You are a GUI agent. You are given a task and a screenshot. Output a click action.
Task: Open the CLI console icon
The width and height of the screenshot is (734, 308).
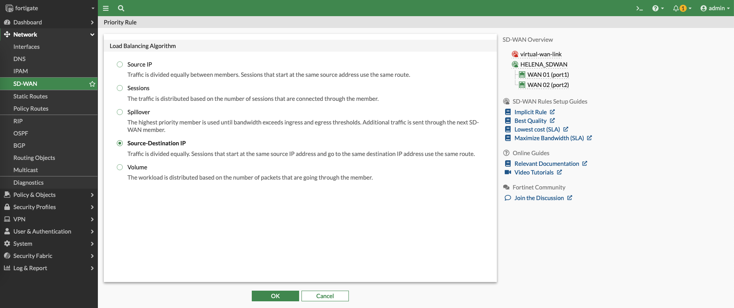coord(639,8)
